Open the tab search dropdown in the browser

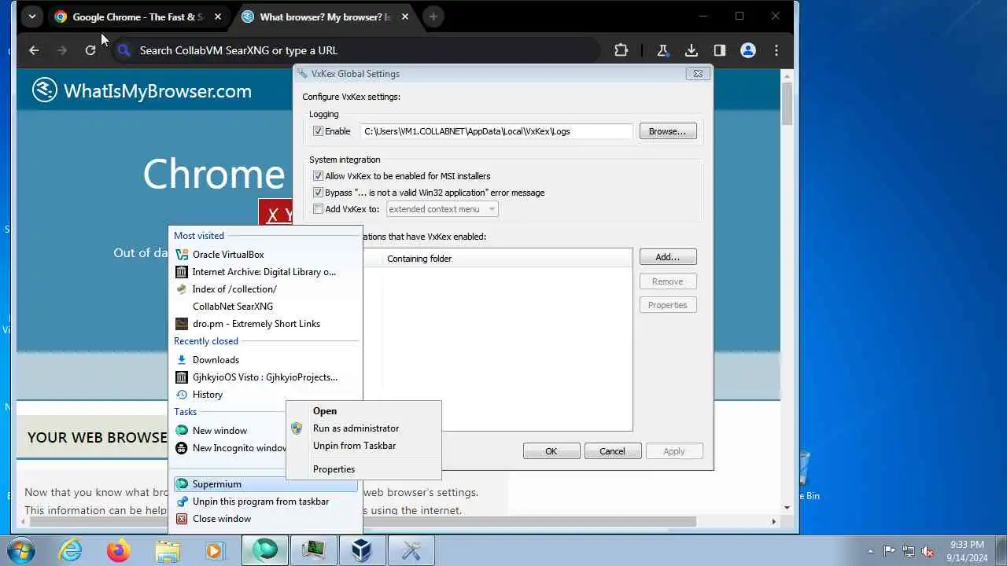[x=31, y=17]
